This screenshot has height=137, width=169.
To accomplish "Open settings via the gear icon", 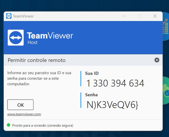I will (157, 60).
